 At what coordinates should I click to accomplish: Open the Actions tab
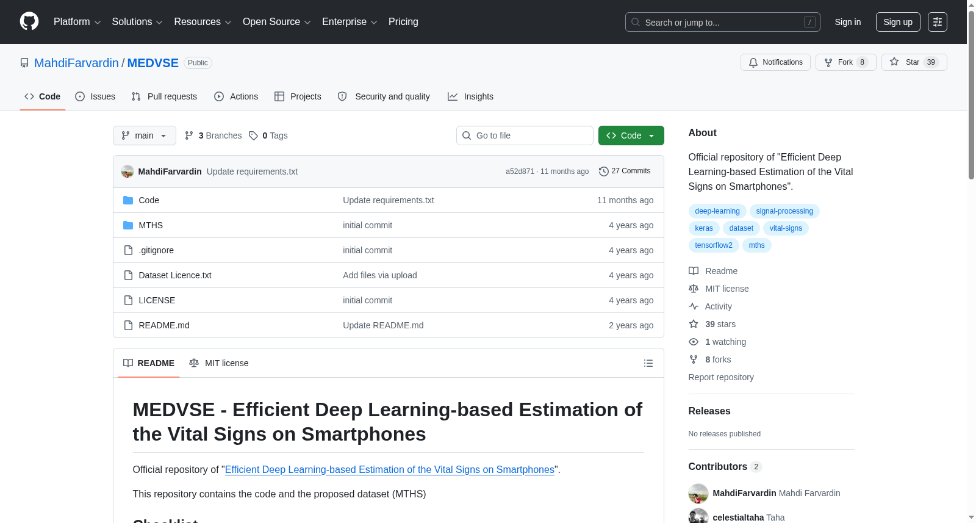(x=236, y=96)
